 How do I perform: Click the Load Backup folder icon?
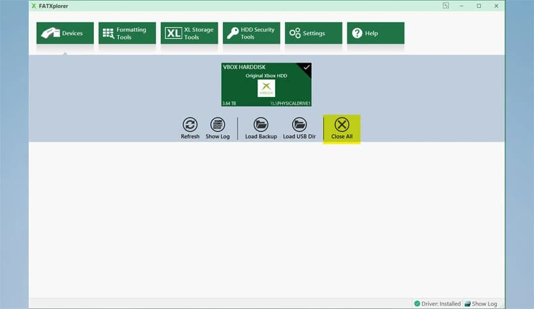point(261,124)
